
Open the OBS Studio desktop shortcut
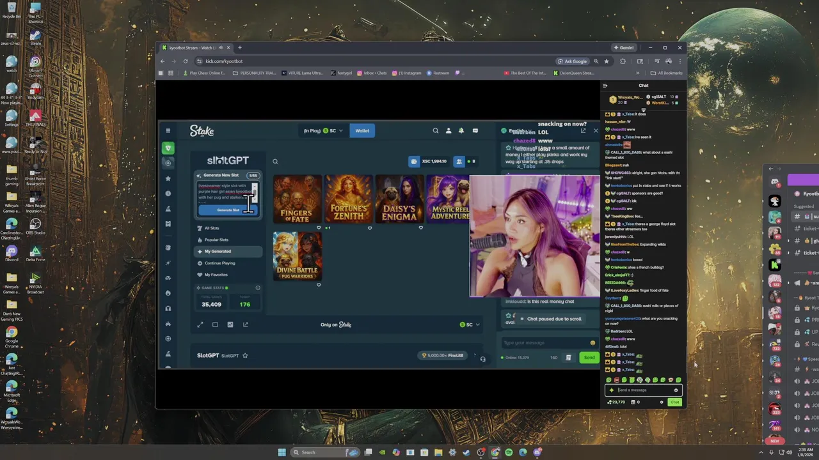(35, 226)
